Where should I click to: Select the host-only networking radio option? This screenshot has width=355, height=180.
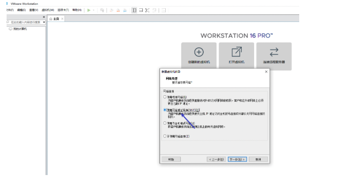point(165,123)
